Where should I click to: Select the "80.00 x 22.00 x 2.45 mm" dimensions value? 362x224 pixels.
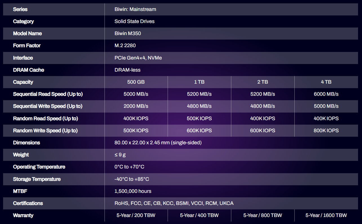point(158,143)
